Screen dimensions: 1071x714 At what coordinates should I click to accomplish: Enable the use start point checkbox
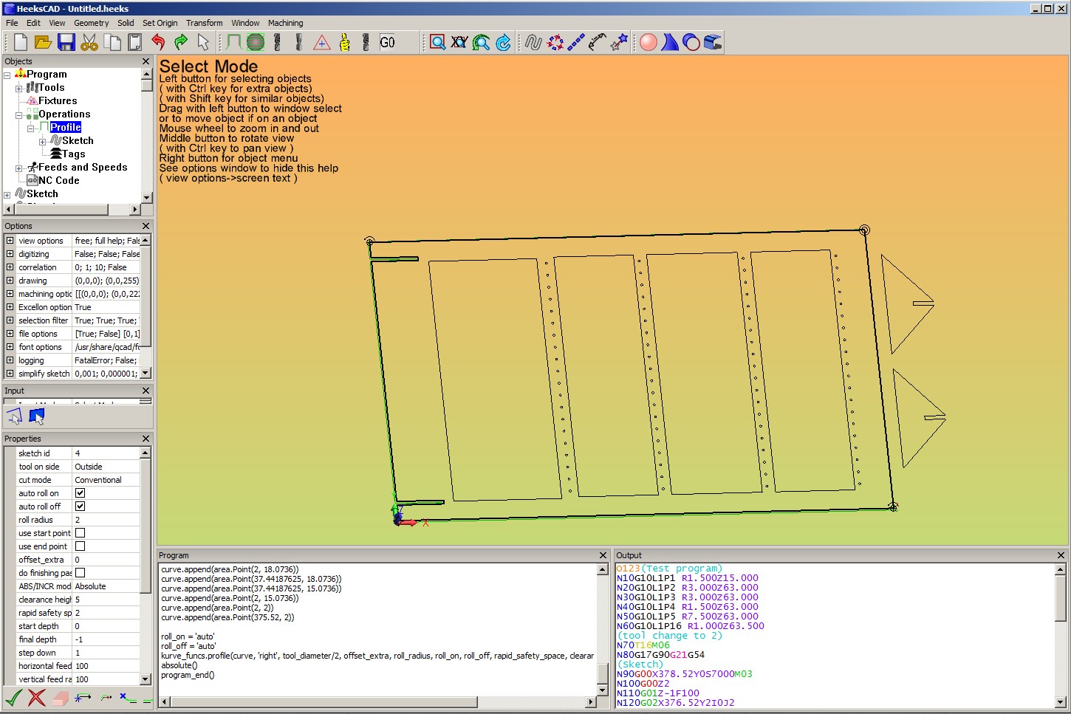(x=81, y=533)
